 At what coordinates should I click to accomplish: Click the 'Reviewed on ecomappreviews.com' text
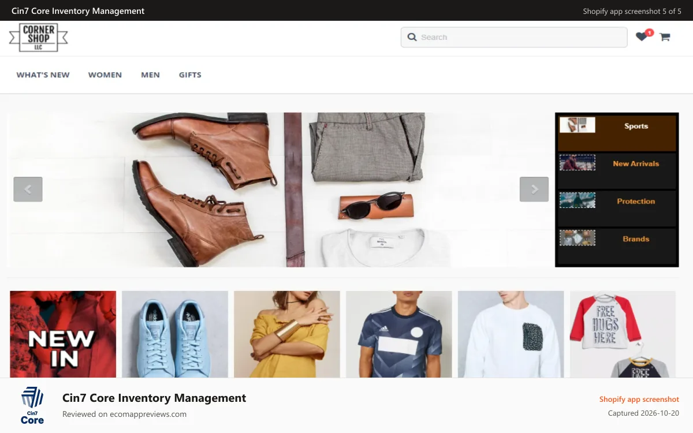coord(124,414)
